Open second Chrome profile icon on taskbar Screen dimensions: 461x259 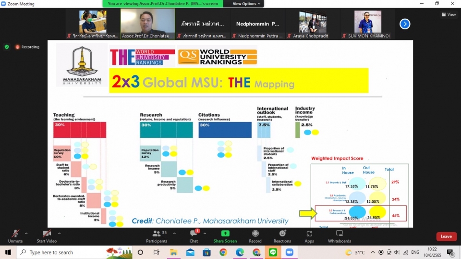256,252
